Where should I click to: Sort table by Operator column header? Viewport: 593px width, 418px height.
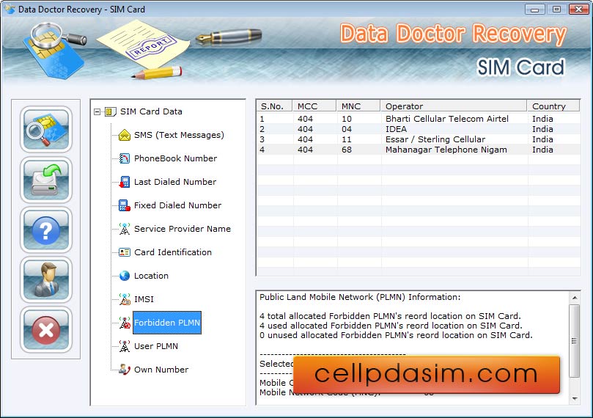[454, 106]
